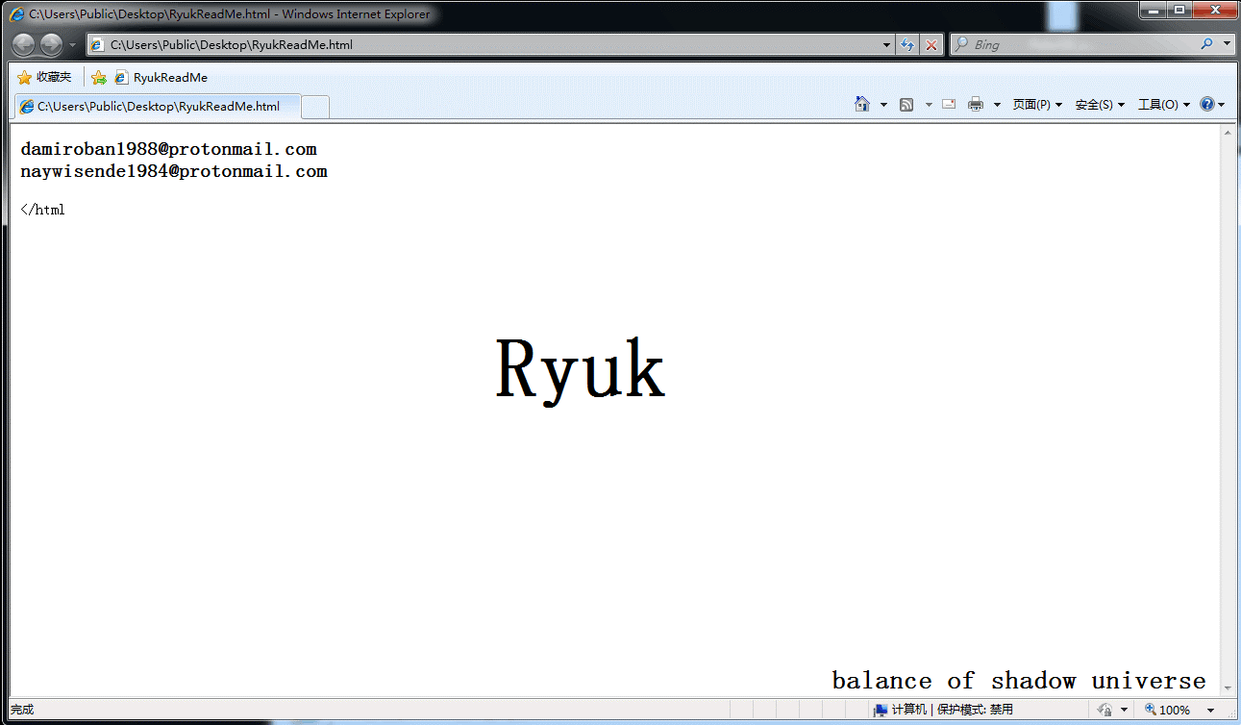Open a new blank tab

315,107
